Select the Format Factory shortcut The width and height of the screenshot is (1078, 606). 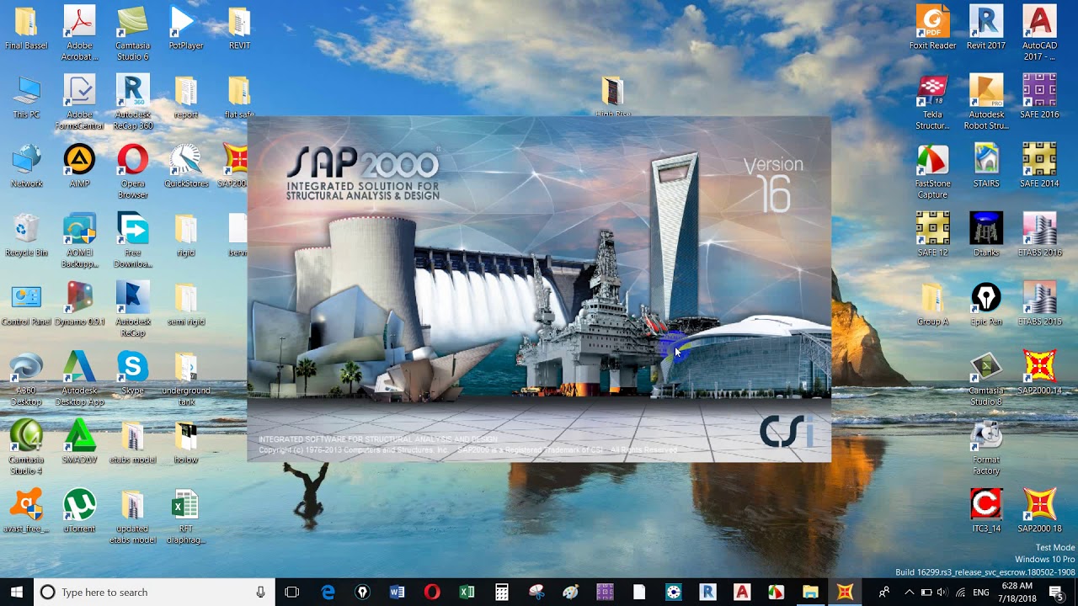pyautogui.click(x=985, y=447)
